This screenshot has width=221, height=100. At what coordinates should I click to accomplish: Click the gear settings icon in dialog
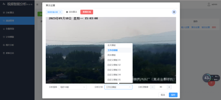click(174, 12)
